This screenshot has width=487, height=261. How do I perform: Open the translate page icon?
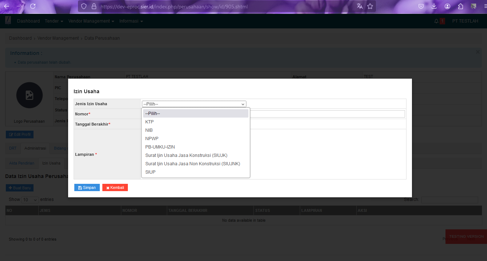coord(360,6)
